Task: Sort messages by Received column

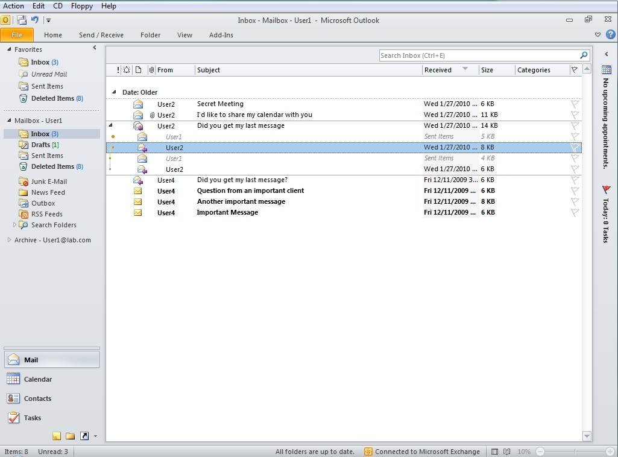Action: click(x=450, y=70)
